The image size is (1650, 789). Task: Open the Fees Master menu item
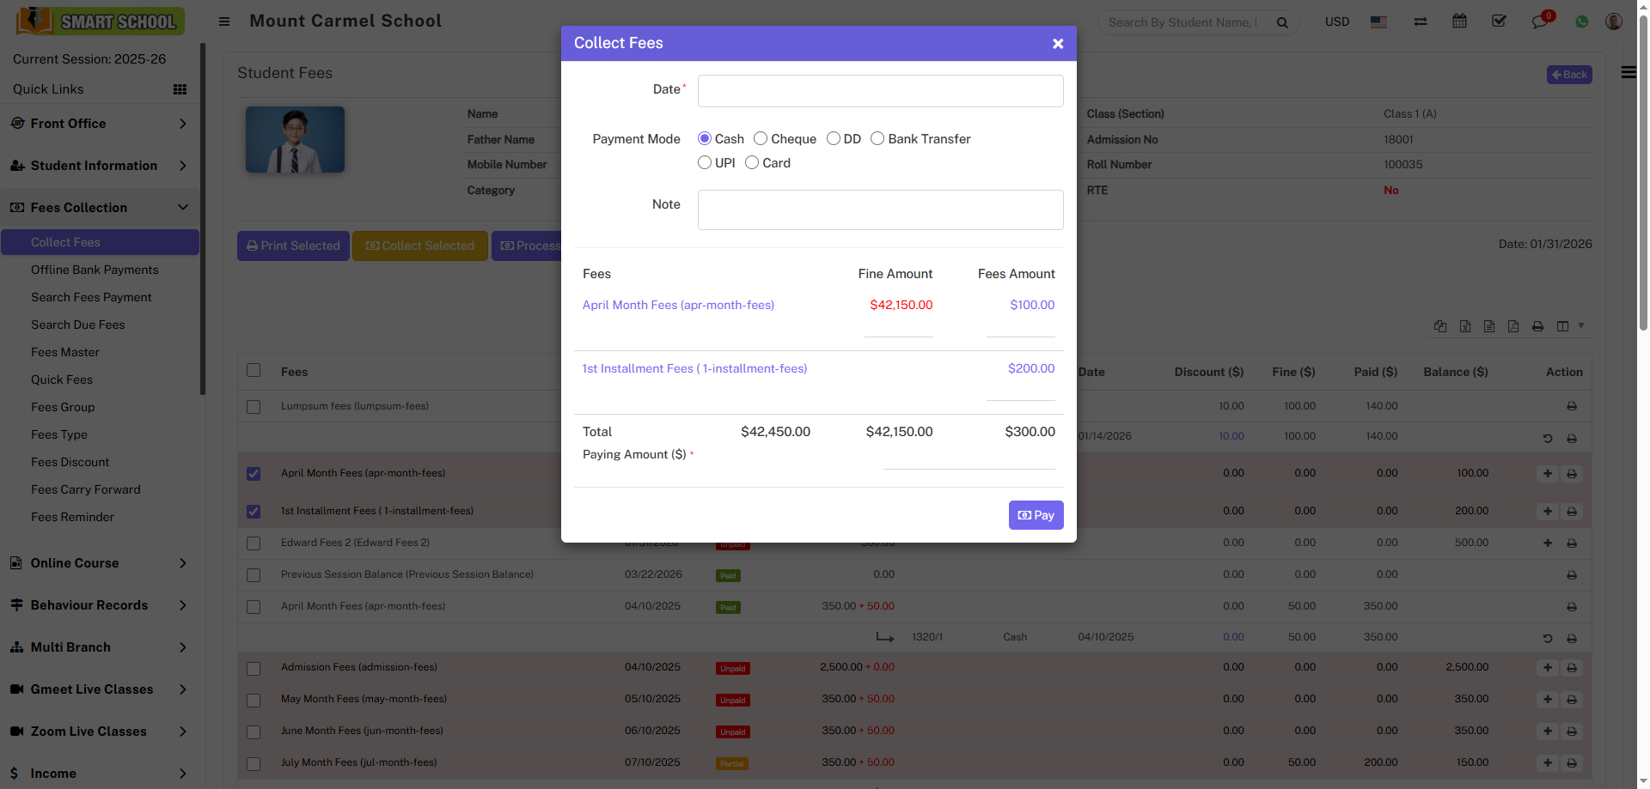coord(65,352)
